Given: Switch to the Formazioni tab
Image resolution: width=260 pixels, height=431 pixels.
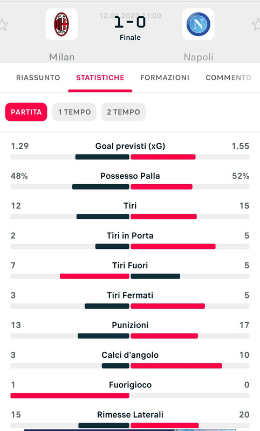Looking at the screenshot, I should 165,78.
